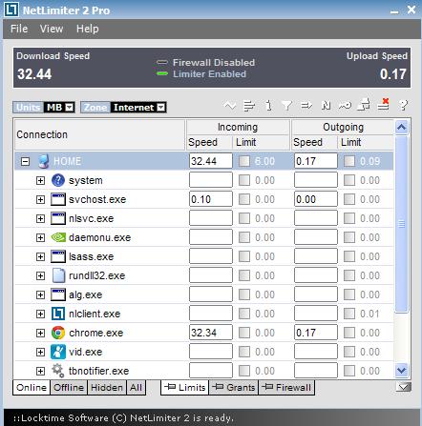This screenshot has height=426, width=422.
Task: Click the bottom-right collapse arrow button
Action: pos(403,387)
